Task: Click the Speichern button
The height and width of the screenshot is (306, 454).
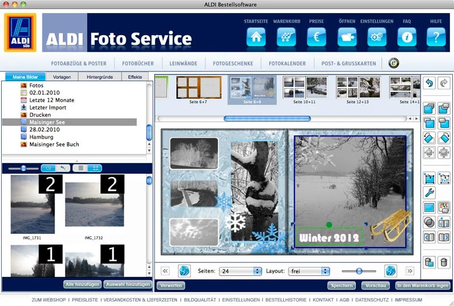Action: coord(342,286)
